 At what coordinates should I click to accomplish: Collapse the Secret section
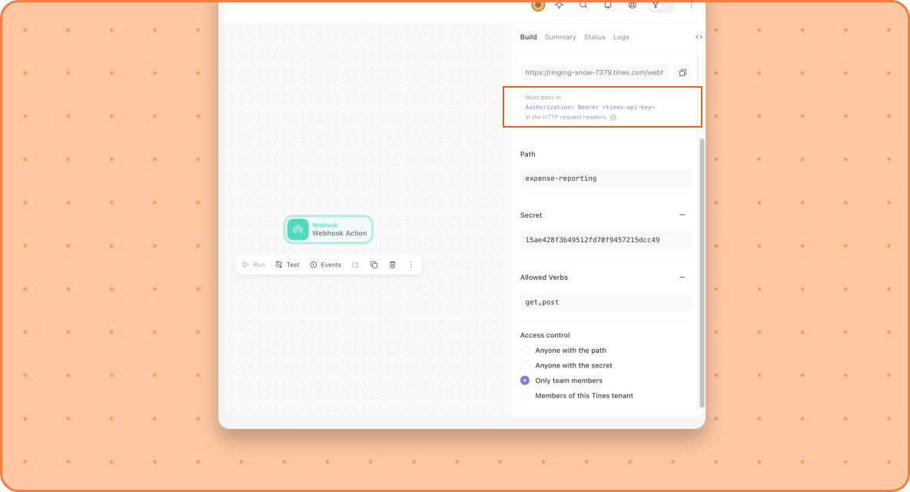tap(682, 215)
